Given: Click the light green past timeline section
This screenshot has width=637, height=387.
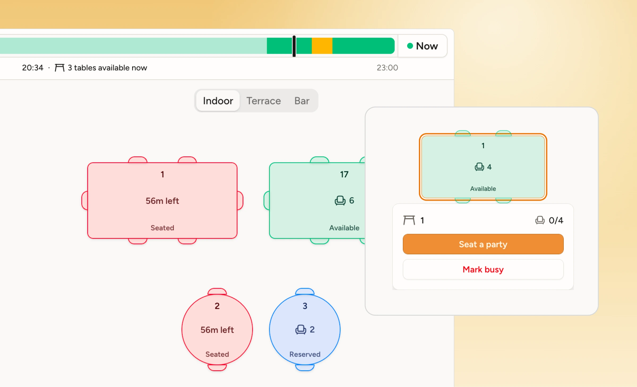Looking at the screenshot, I should (133, 46).
